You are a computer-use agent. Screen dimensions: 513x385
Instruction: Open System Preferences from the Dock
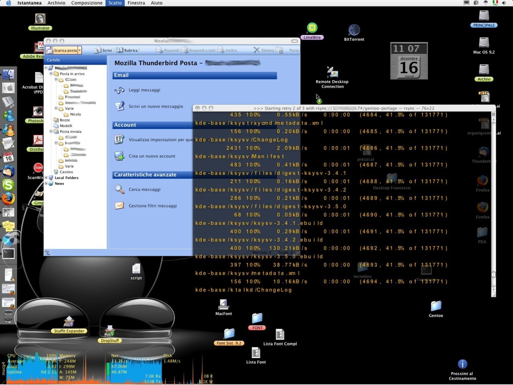[8, 88]
